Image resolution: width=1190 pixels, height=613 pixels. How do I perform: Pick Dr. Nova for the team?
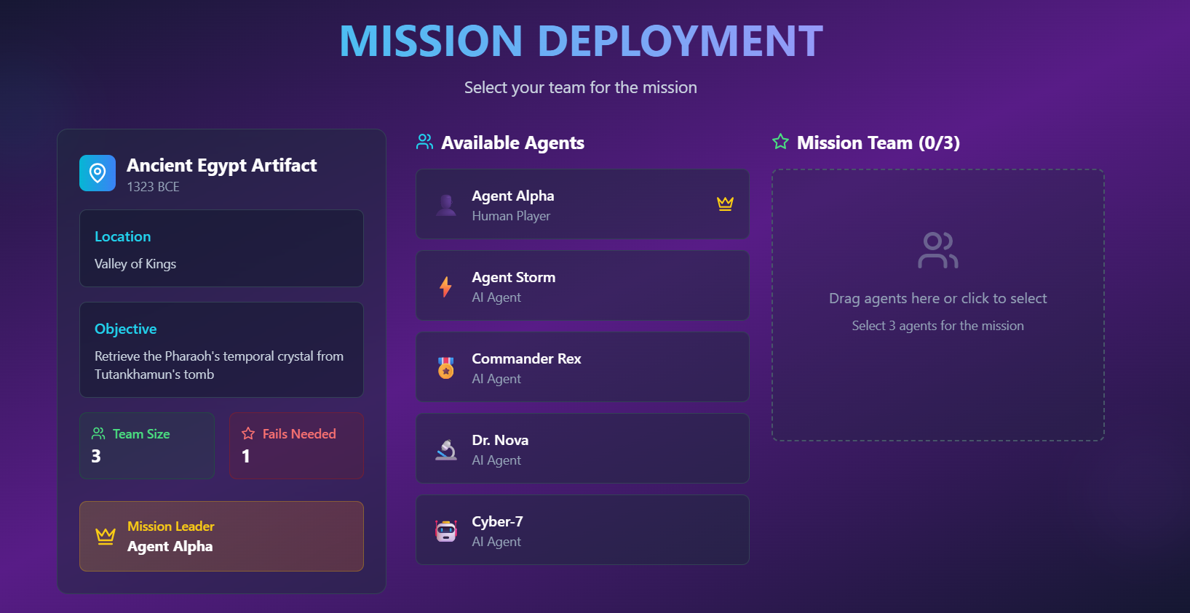pos(582,449)
